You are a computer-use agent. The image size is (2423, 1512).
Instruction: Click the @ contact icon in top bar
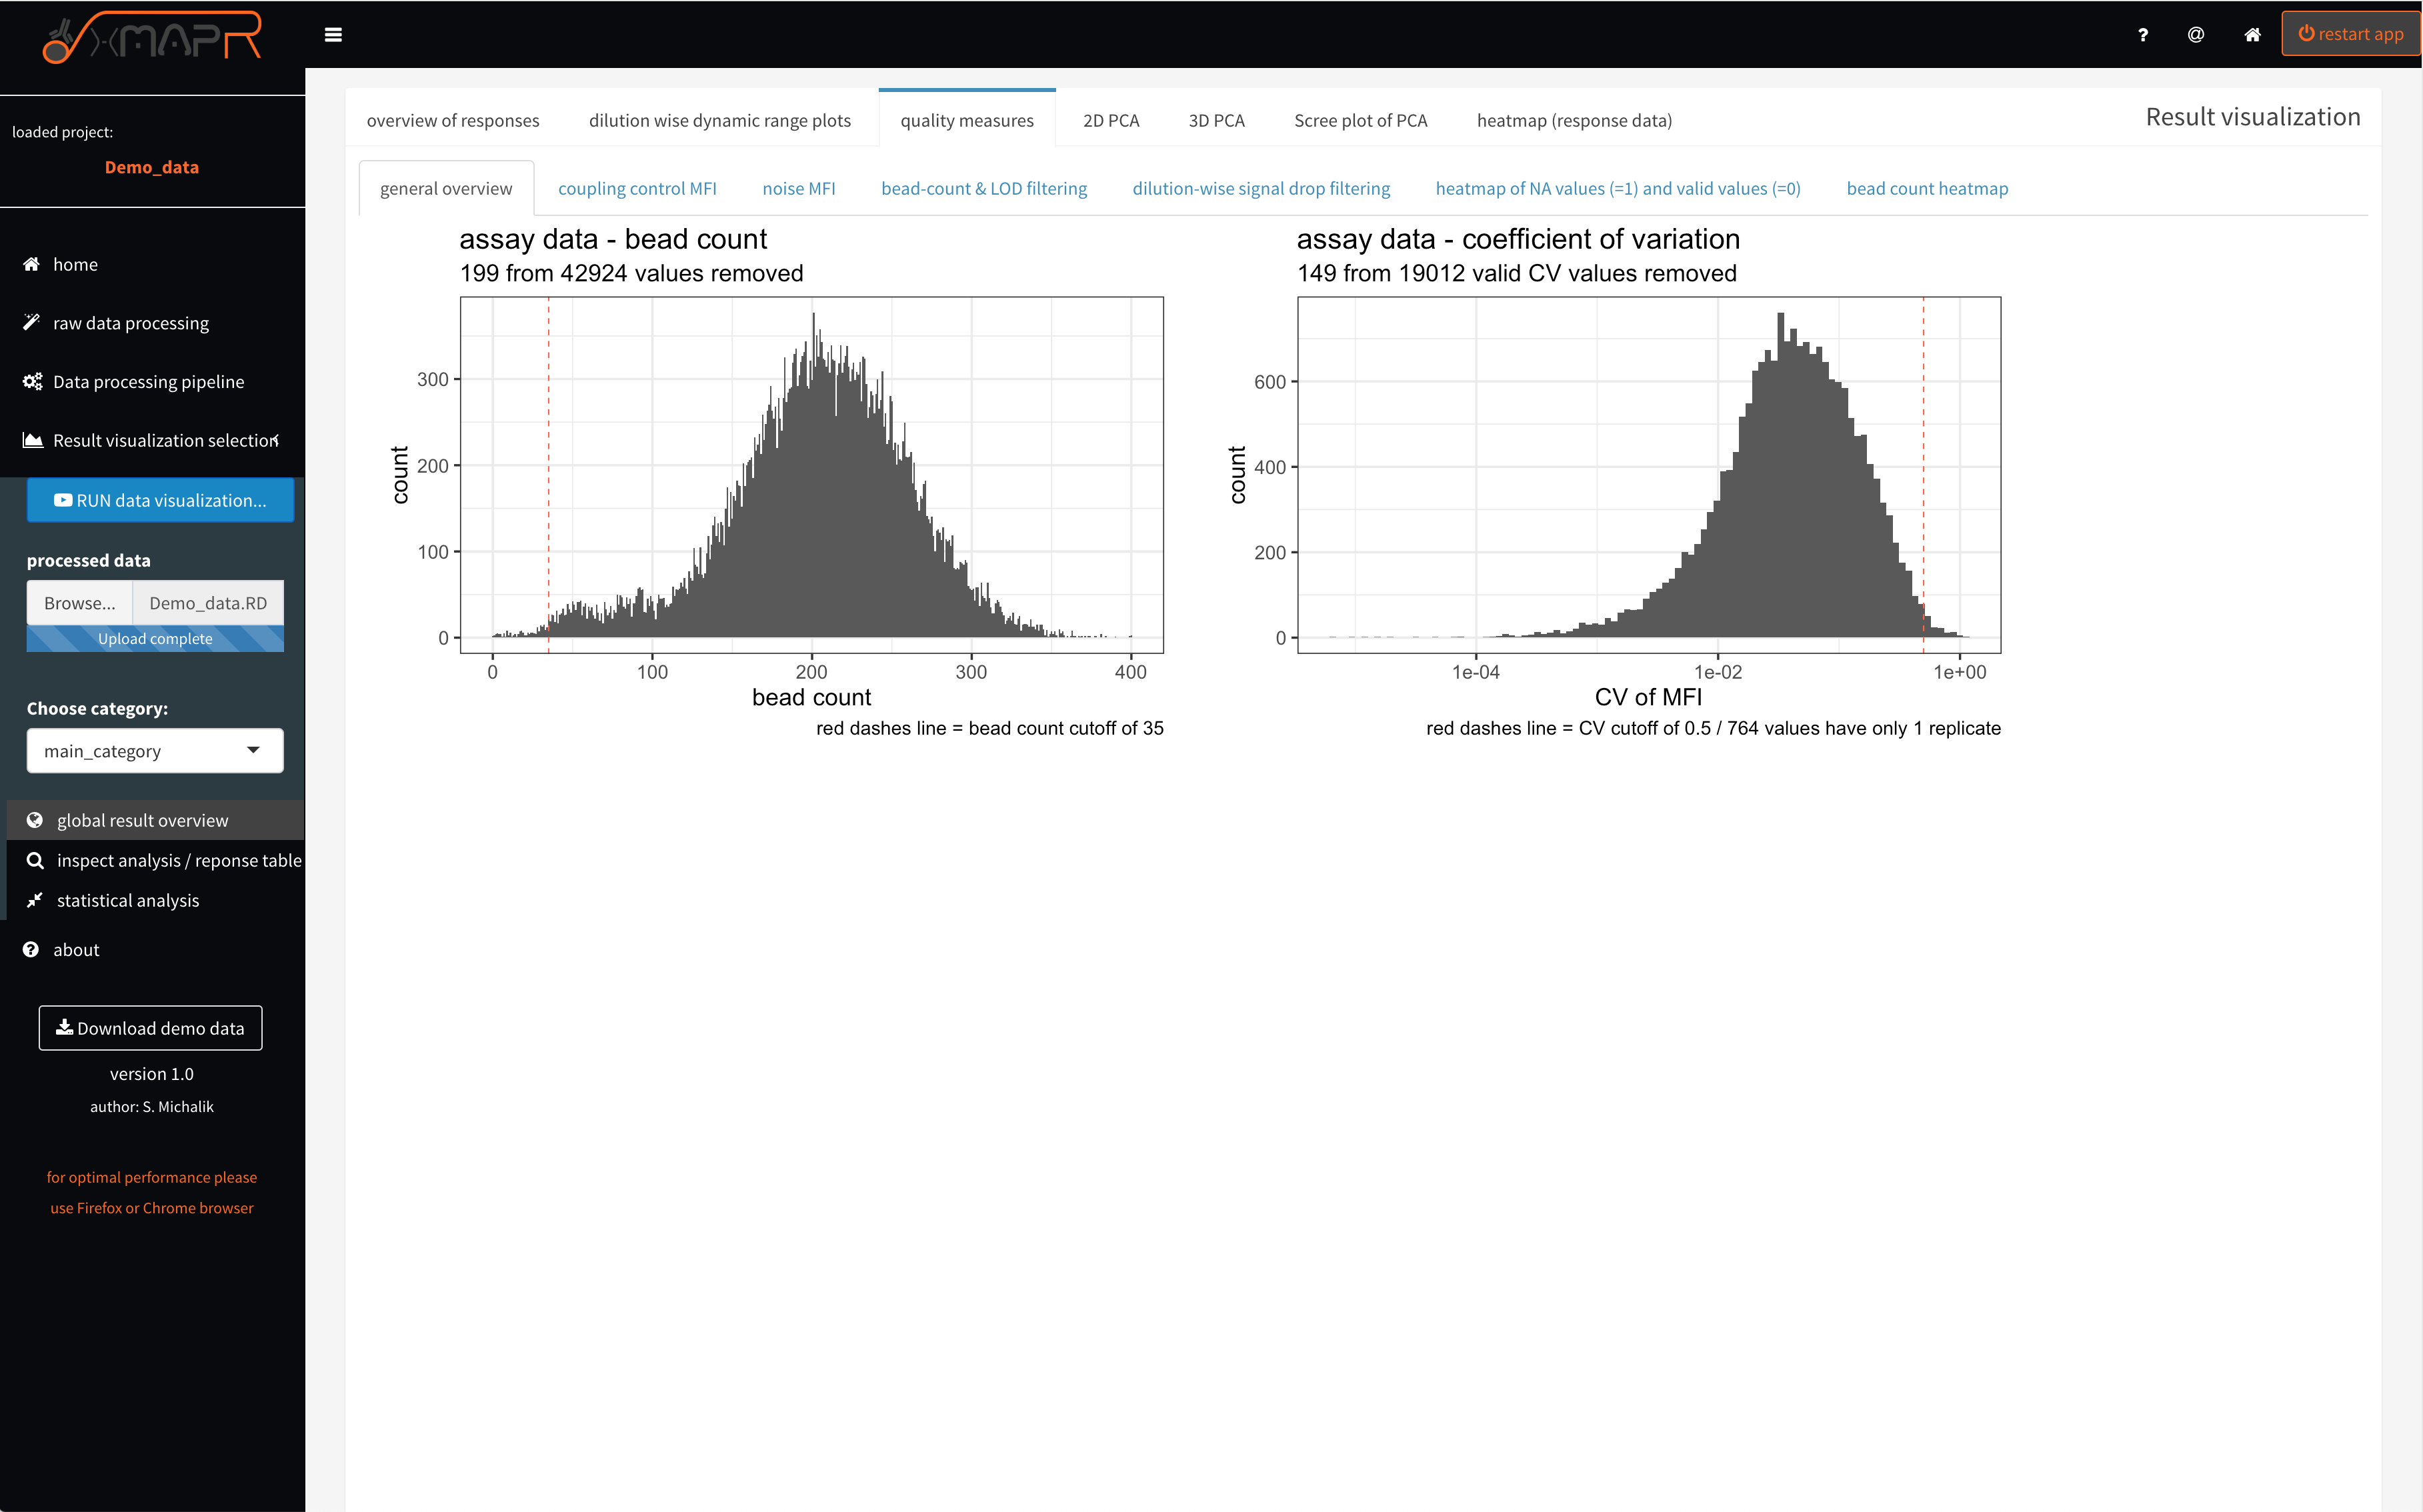pos(2196,34)
